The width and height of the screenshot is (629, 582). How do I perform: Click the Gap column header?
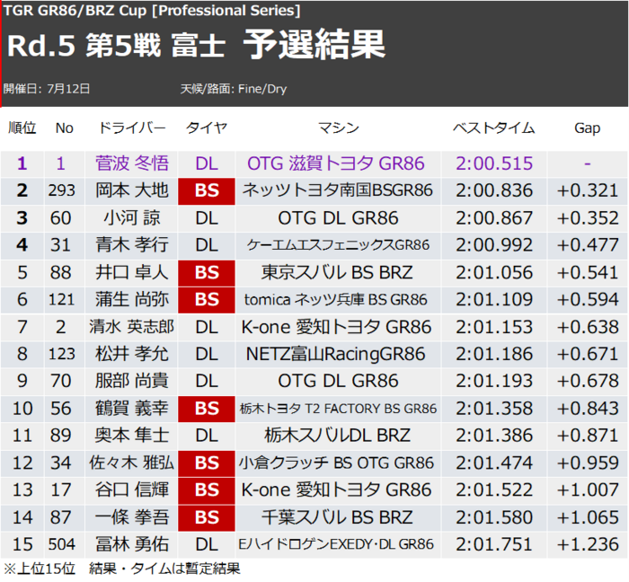tap(588, 128)
